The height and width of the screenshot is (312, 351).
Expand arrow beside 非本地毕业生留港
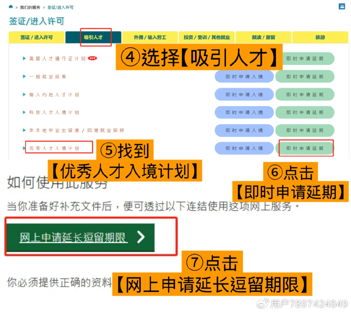24,130
